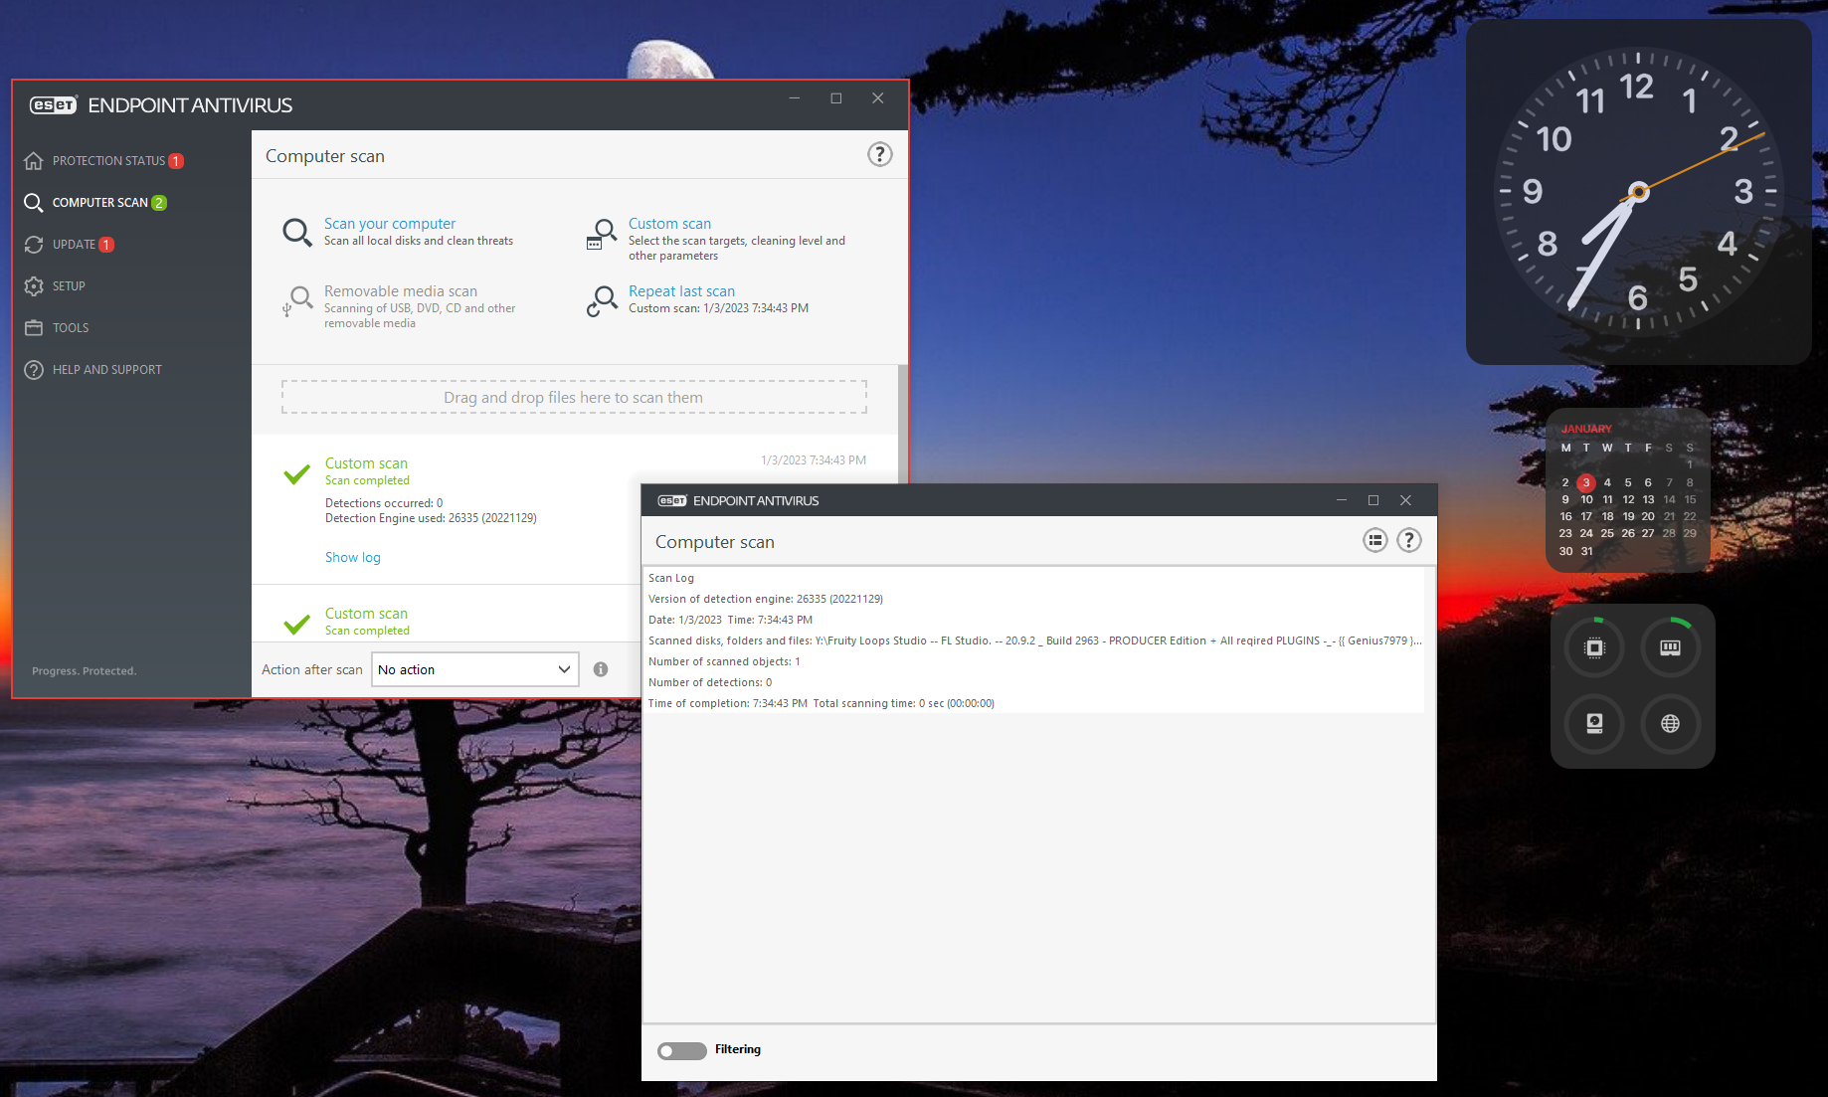Click the drag and drop files area

coord(574,397)
